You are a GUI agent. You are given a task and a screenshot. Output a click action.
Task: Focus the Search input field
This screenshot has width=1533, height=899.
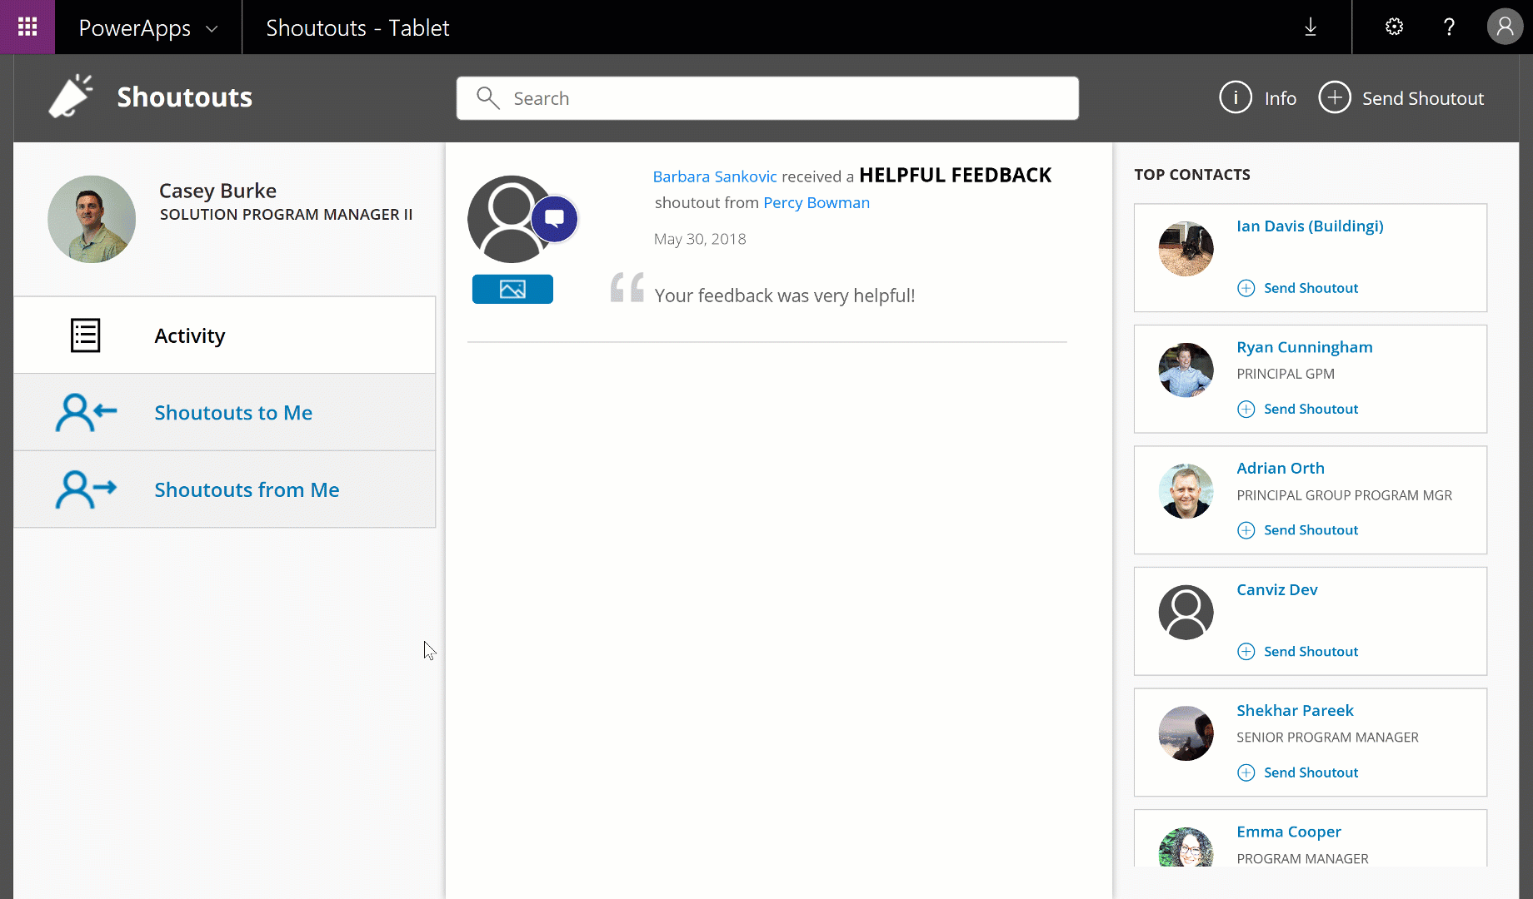766,98
